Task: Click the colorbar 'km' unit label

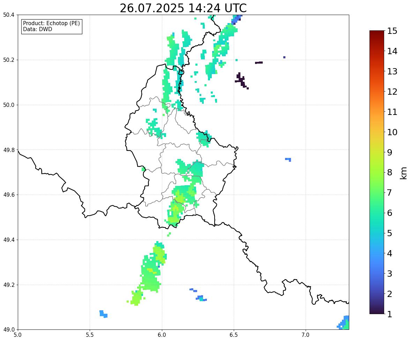Action: [404, 173]
